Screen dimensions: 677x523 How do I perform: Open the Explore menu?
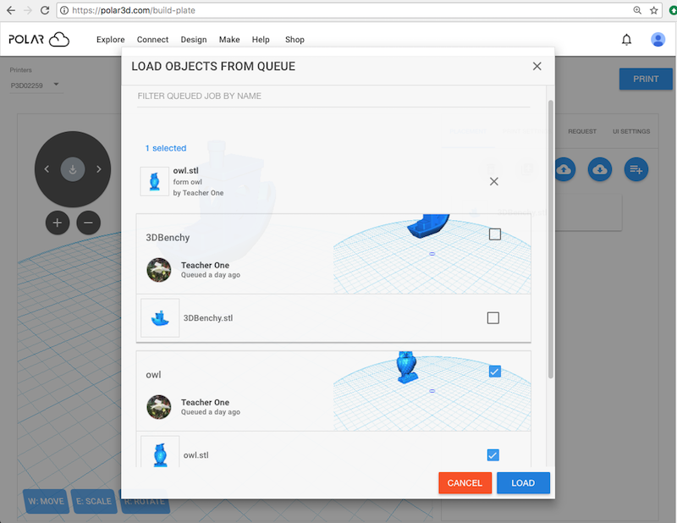point(111,40)
